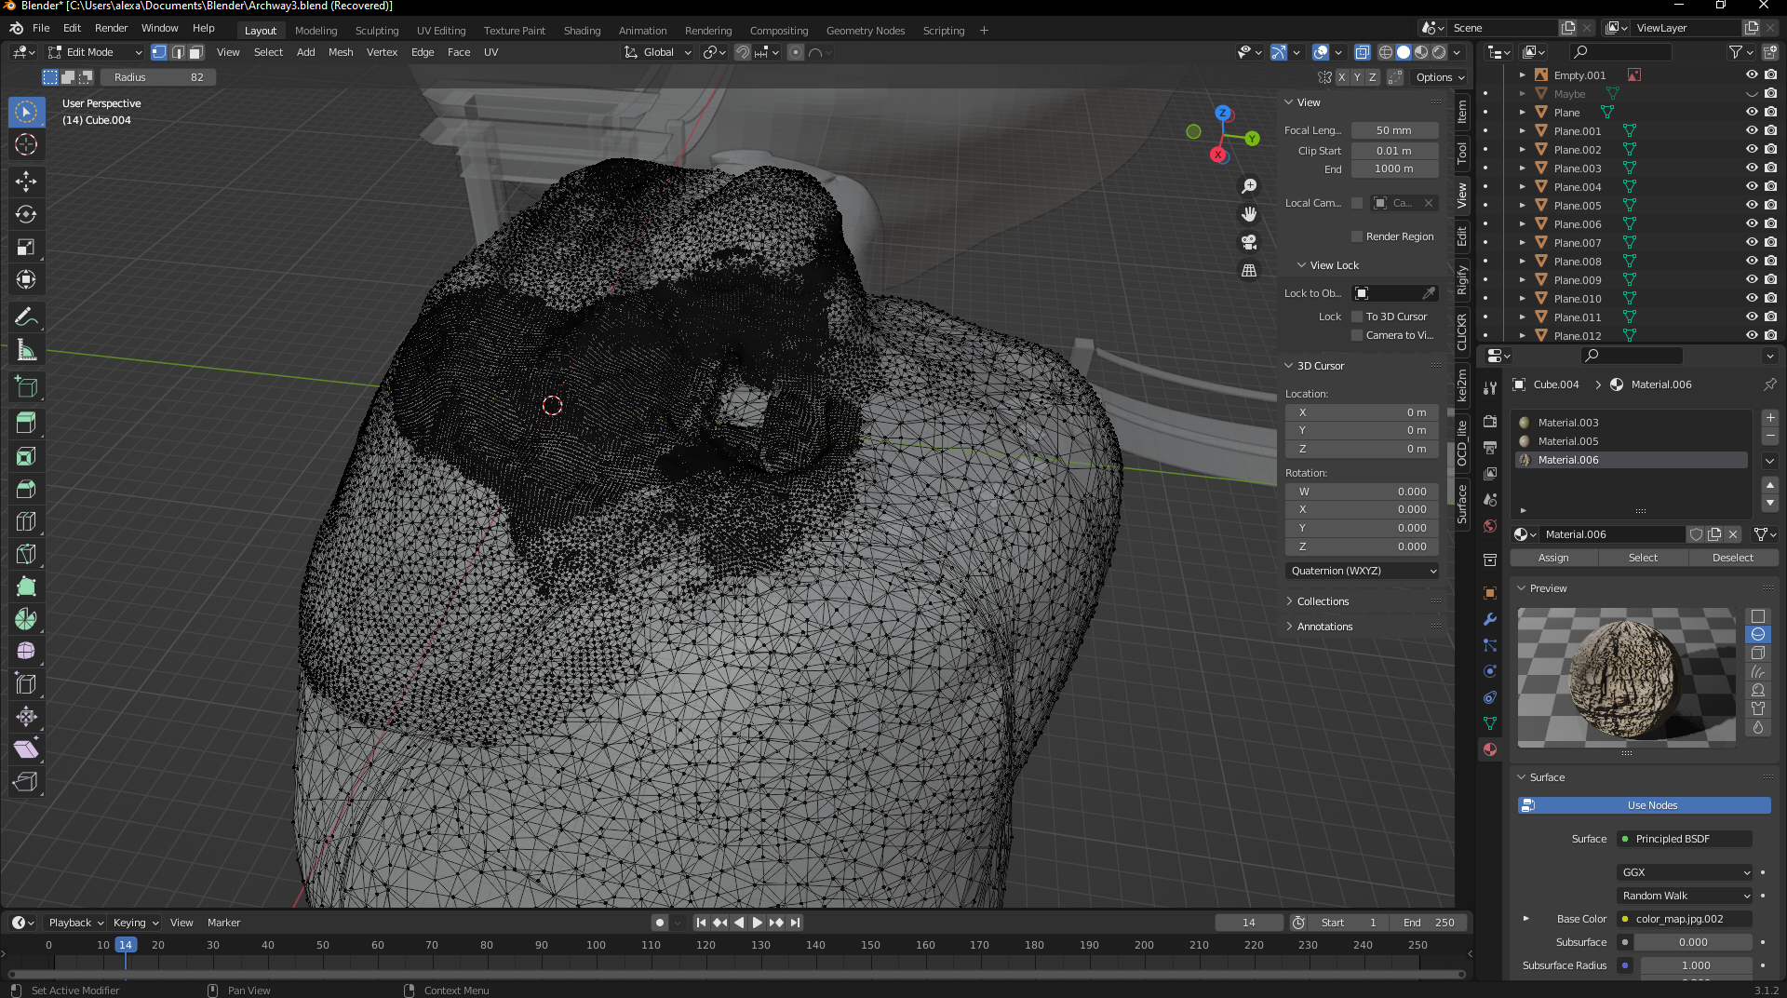Switch to face select mode
1787x998 pixels.
(196, 52)
